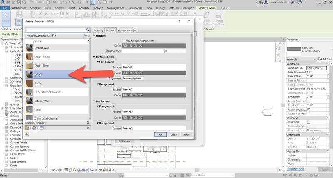This screenshot has height=178, width=333.
Task: Uncheck the Room Bounding checkbox
Action: coord(308,109)
